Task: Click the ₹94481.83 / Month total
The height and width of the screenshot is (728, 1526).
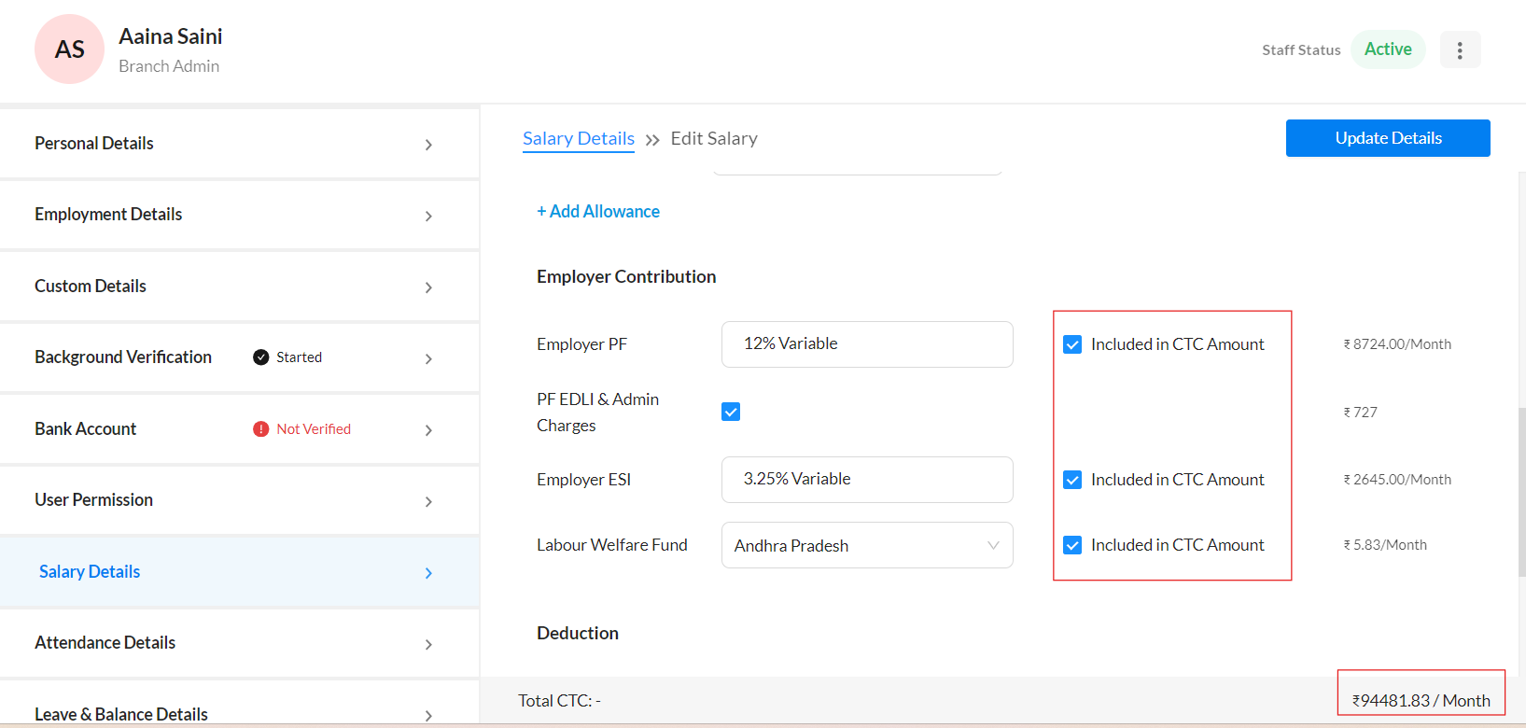Action: (1421, 701)
